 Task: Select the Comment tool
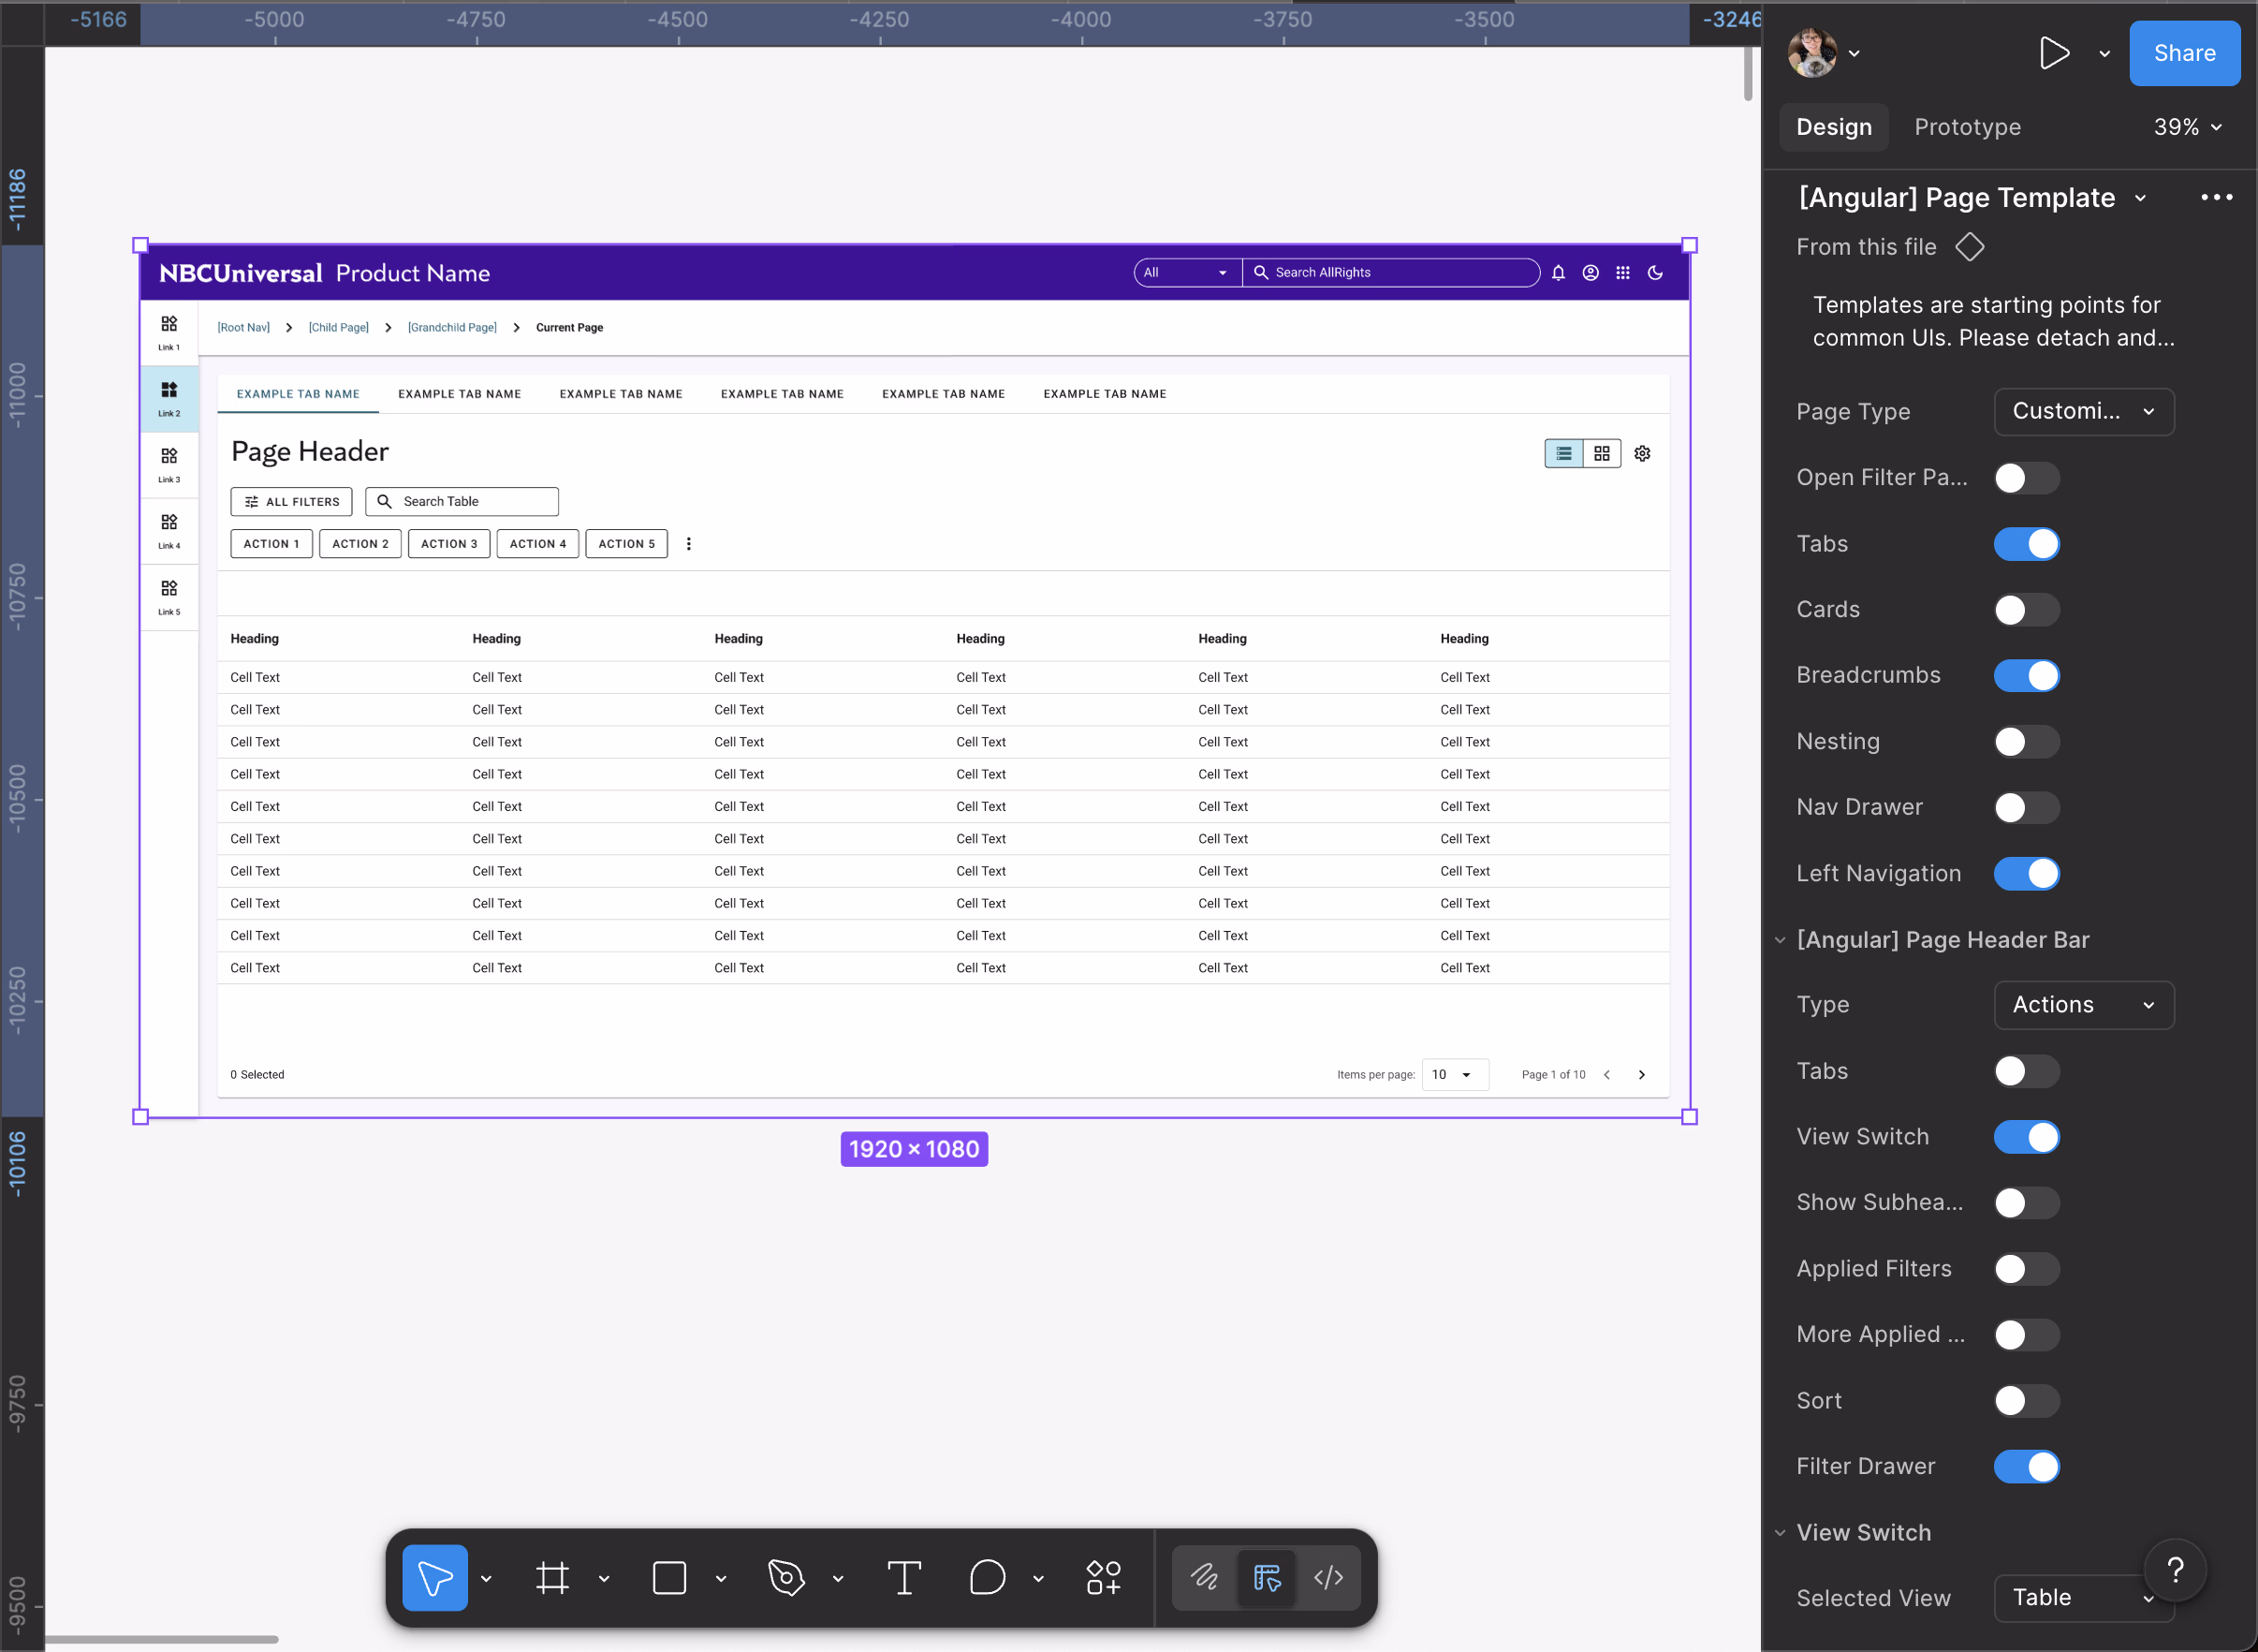987,1577
